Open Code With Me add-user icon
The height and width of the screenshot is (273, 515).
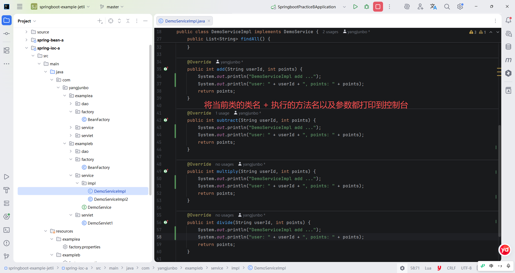[x=420, y=7]
